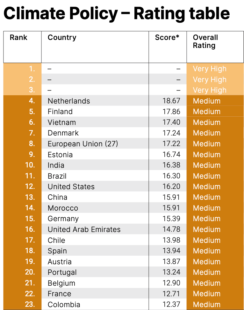Screen dimensions: 244x310
Task: Click the Score* column header
Action: point(167,38)
